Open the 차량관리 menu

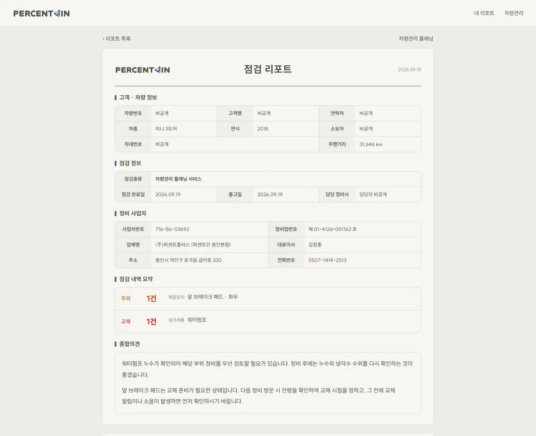(x=514, y=13)
